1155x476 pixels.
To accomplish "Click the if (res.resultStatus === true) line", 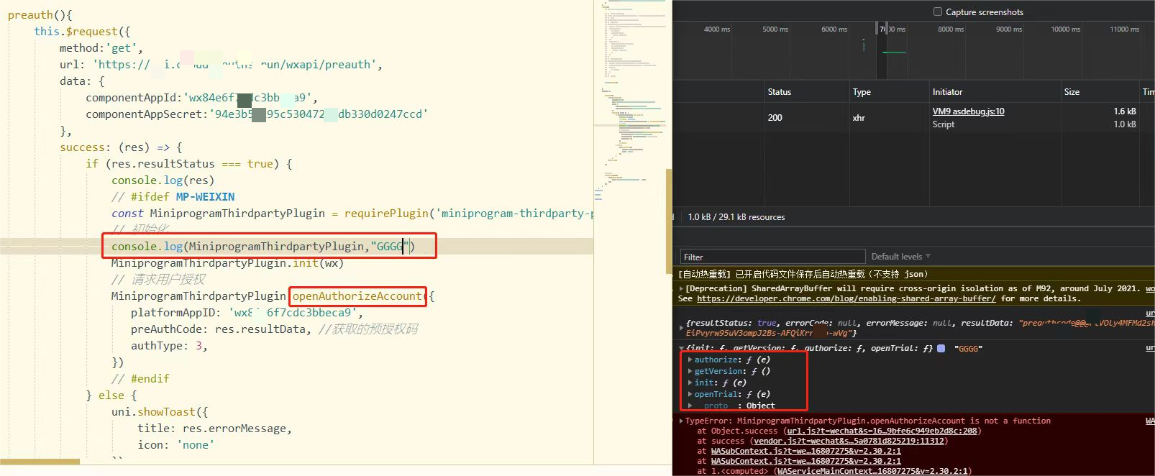I will point(189,163).
